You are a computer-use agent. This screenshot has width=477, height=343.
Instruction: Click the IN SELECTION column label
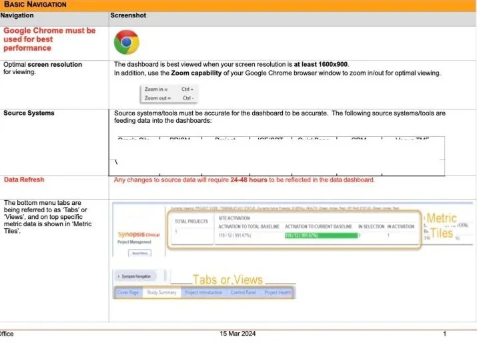click(x=371, y=226)
